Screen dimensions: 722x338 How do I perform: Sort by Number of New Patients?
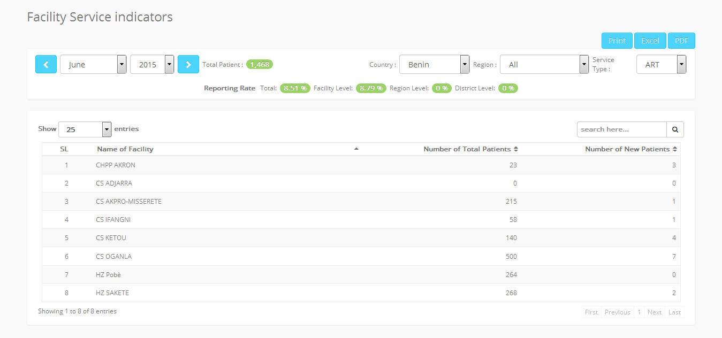[x=631, y=149]
